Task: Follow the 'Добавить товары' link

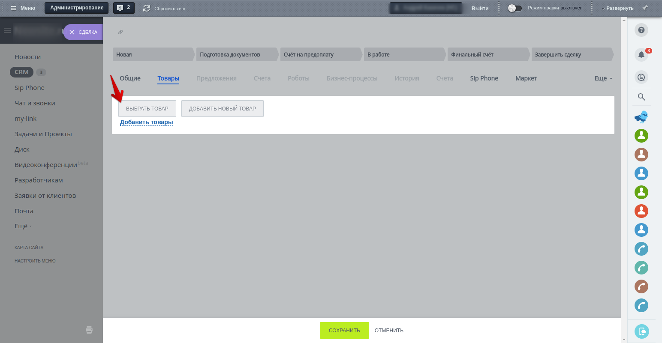Action: (x=147, y=122)
